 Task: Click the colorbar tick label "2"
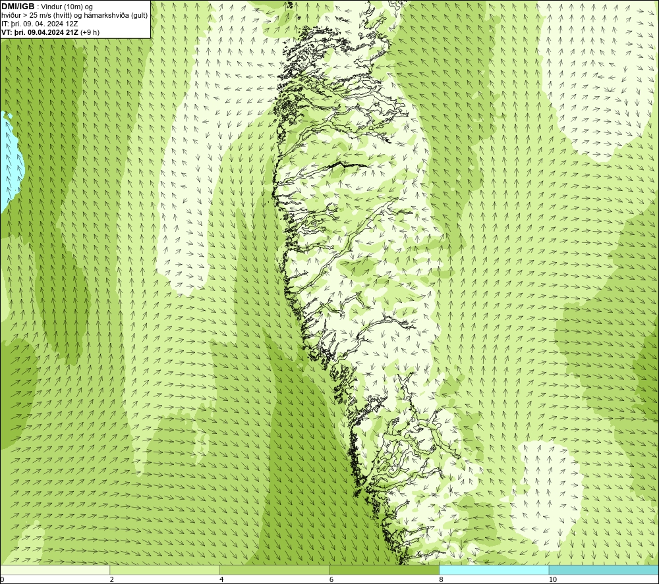pyautogui.click(x=112, y=579)
